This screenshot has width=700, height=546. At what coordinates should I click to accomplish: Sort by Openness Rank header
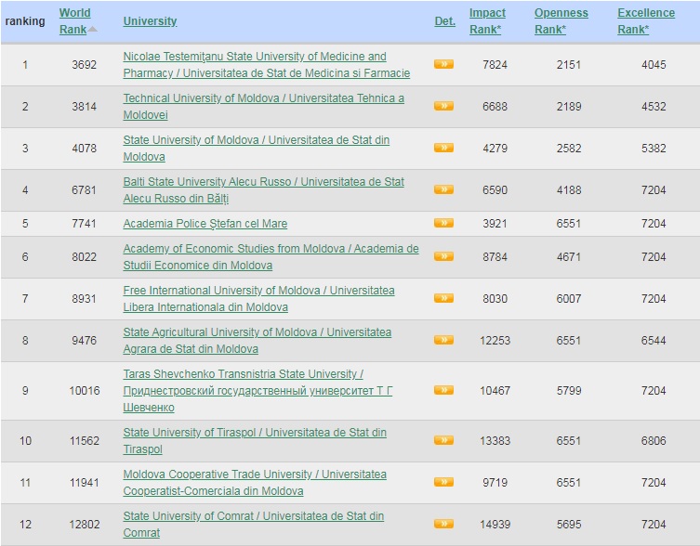click(x=561, y=21)
